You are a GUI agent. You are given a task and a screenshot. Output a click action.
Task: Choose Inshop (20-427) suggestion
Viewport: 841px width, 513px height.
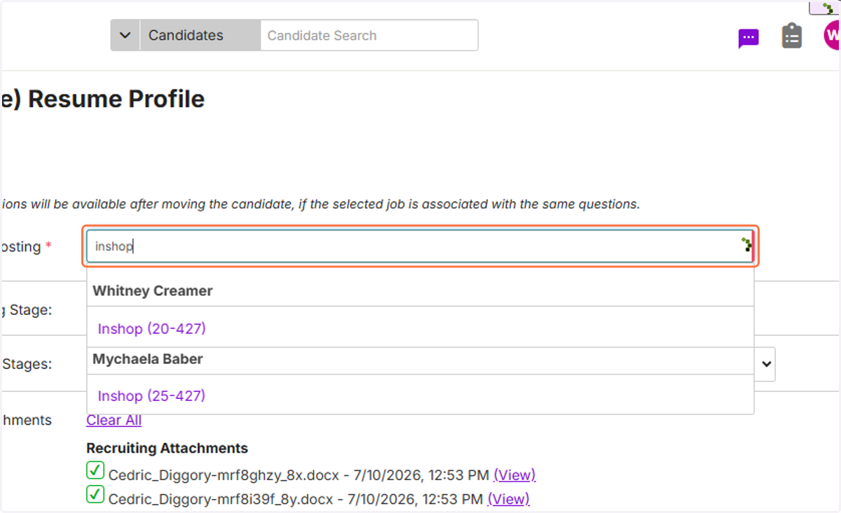click(152, 328)
